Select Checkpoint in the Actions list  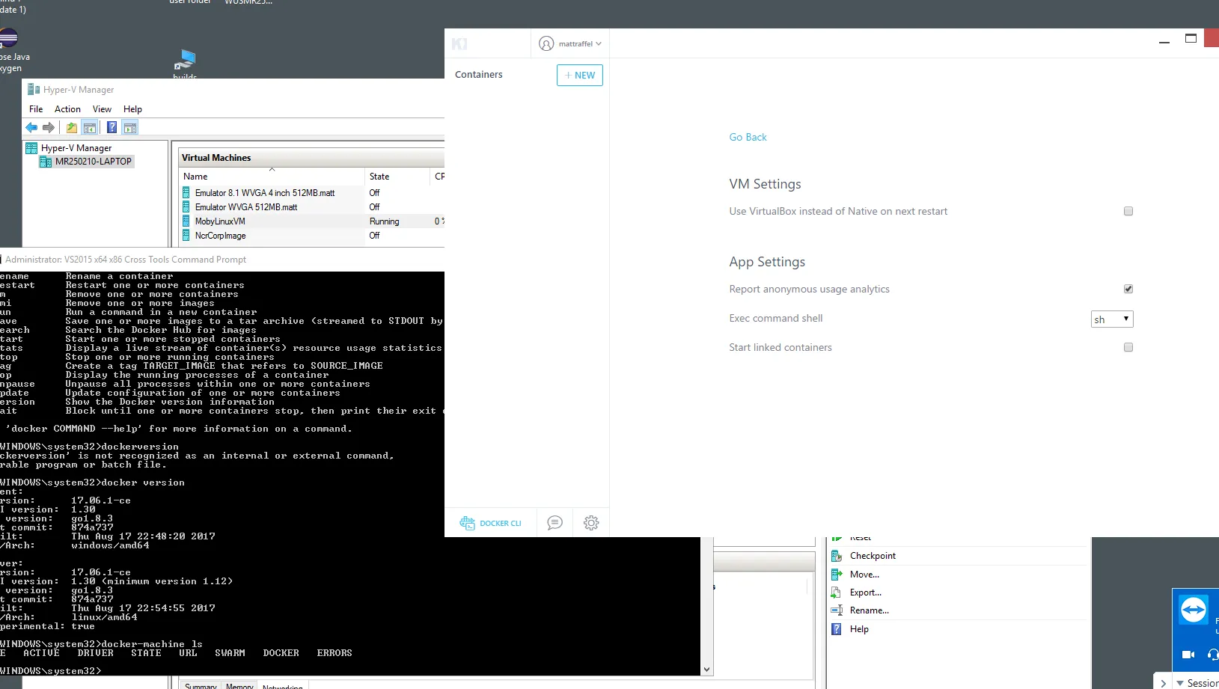point(873,556)
